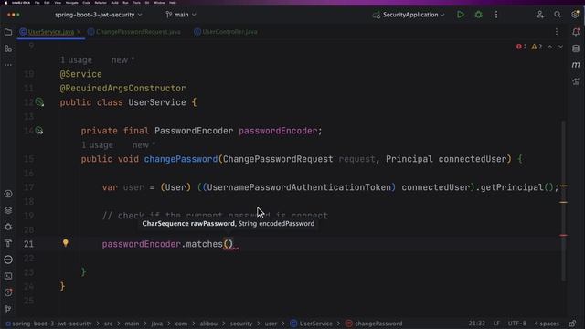Open Debug tool window bug icon in left sidebar

tap(8, 227)
